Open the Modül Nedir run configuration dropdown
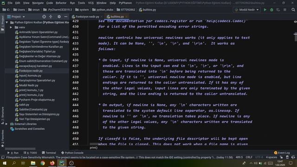This screenshot has width=297, height=167. tap(246, 10)
